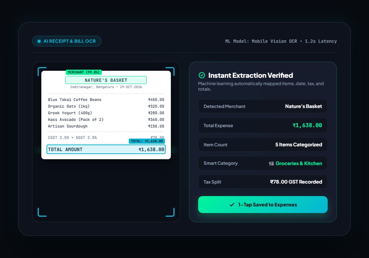Screen dimensions: 369x258
Task: Click the shopping cart icon beside Groceries & Kitchen
Action: click(x=271, y=163)
